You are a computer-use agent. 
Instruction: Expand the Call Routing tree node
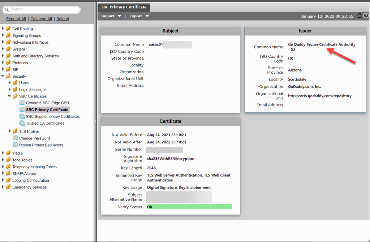(x=3, y=29)
